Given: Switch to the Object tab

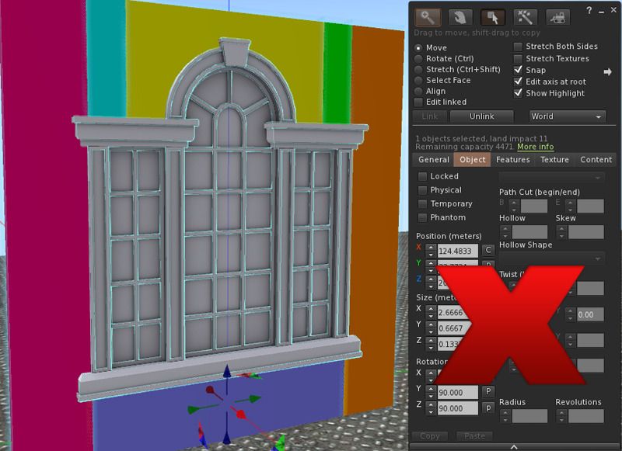Looking at the screenshot, I should click(473, 160).
